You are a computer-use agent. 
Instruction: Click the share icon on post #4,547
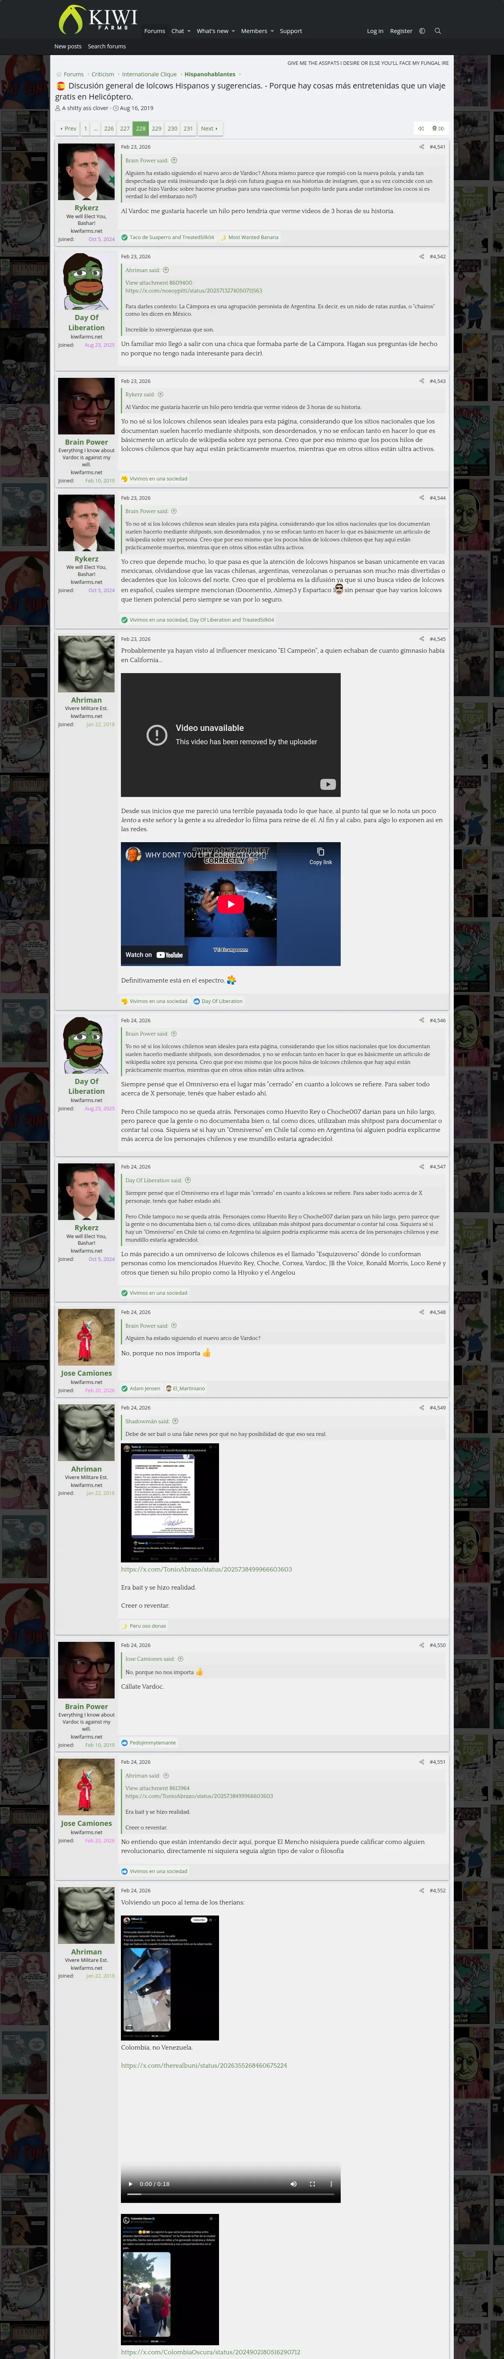(x=422, y=1167)
